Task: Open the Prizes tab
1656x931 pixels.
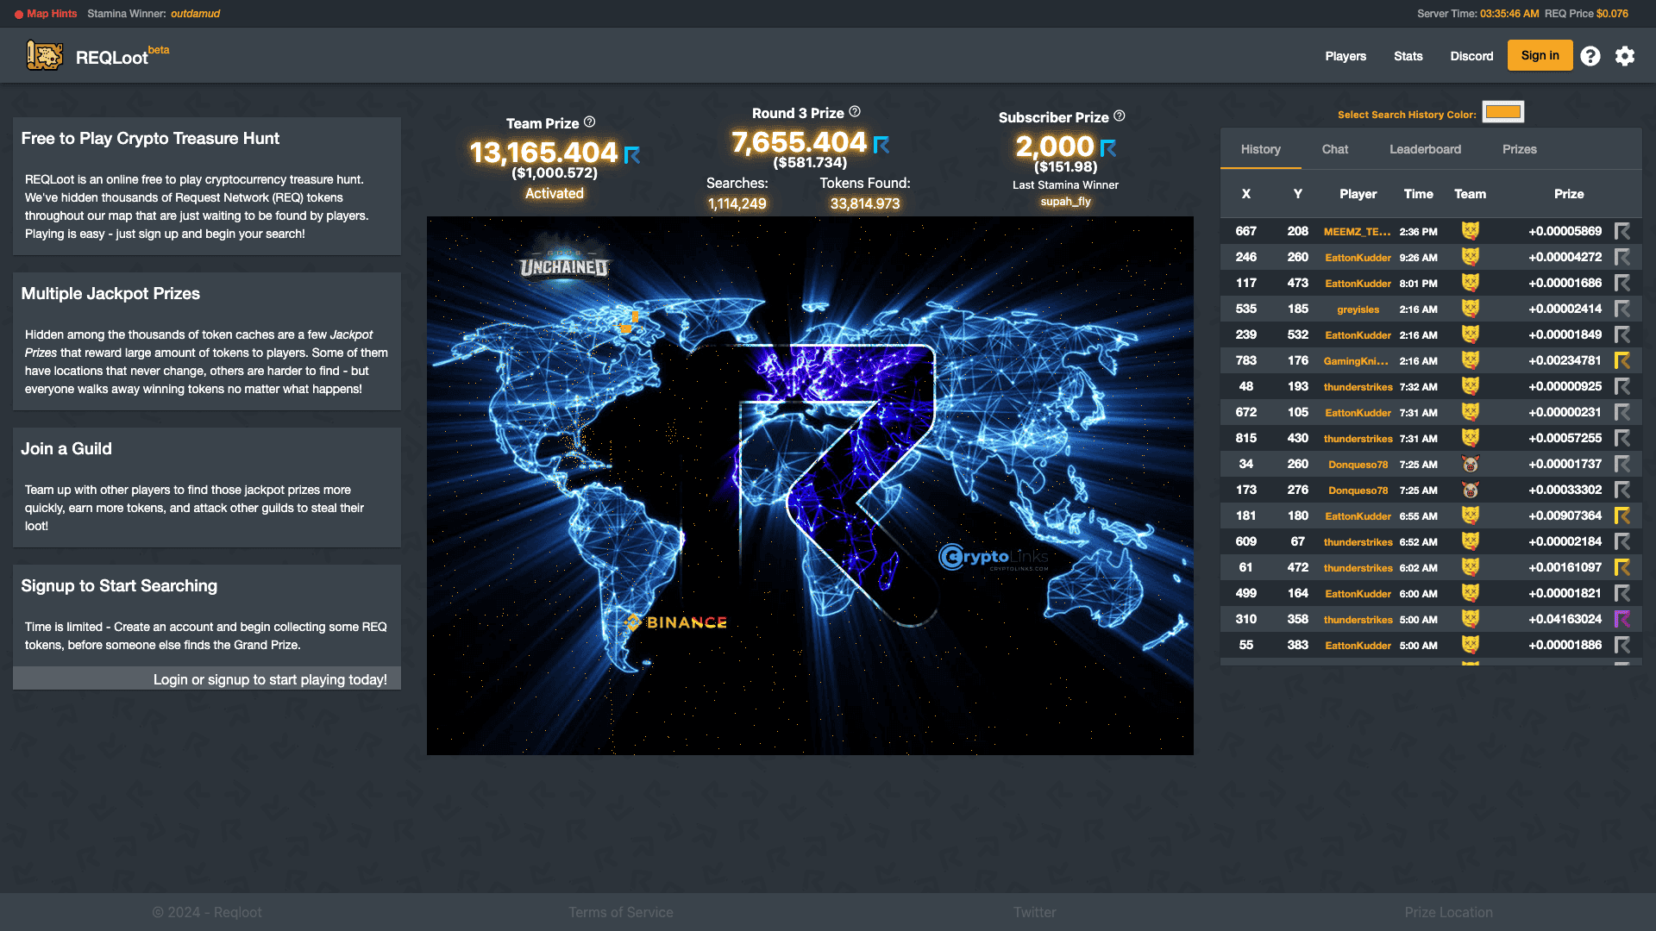Action: click(1519, 149)
